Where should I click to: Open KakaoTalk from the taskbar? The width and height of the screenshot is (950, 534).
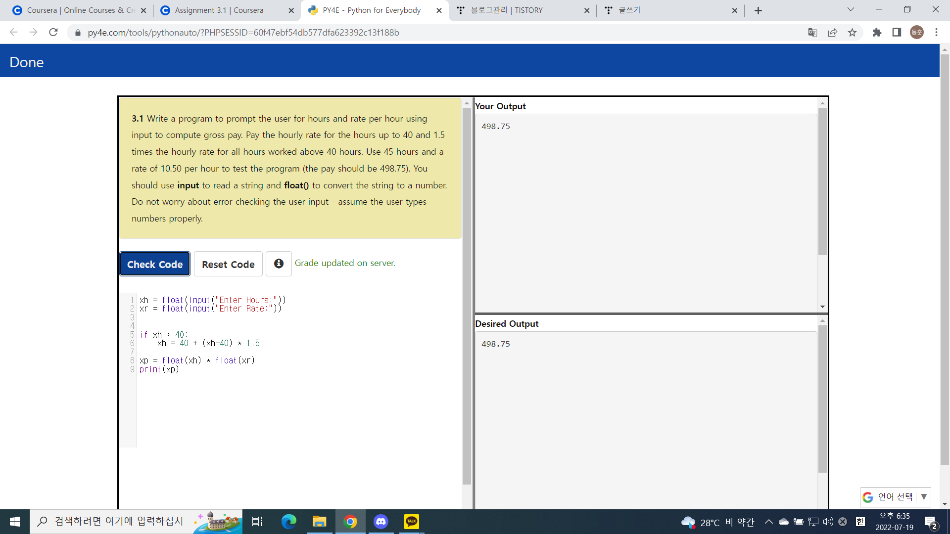coord(411,522)
